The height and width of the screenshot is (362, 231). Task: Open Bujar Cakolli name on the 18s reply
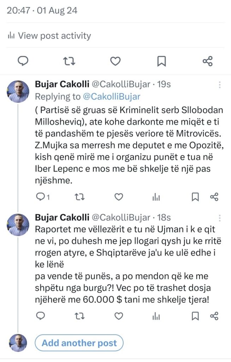[x=62, y=217]
